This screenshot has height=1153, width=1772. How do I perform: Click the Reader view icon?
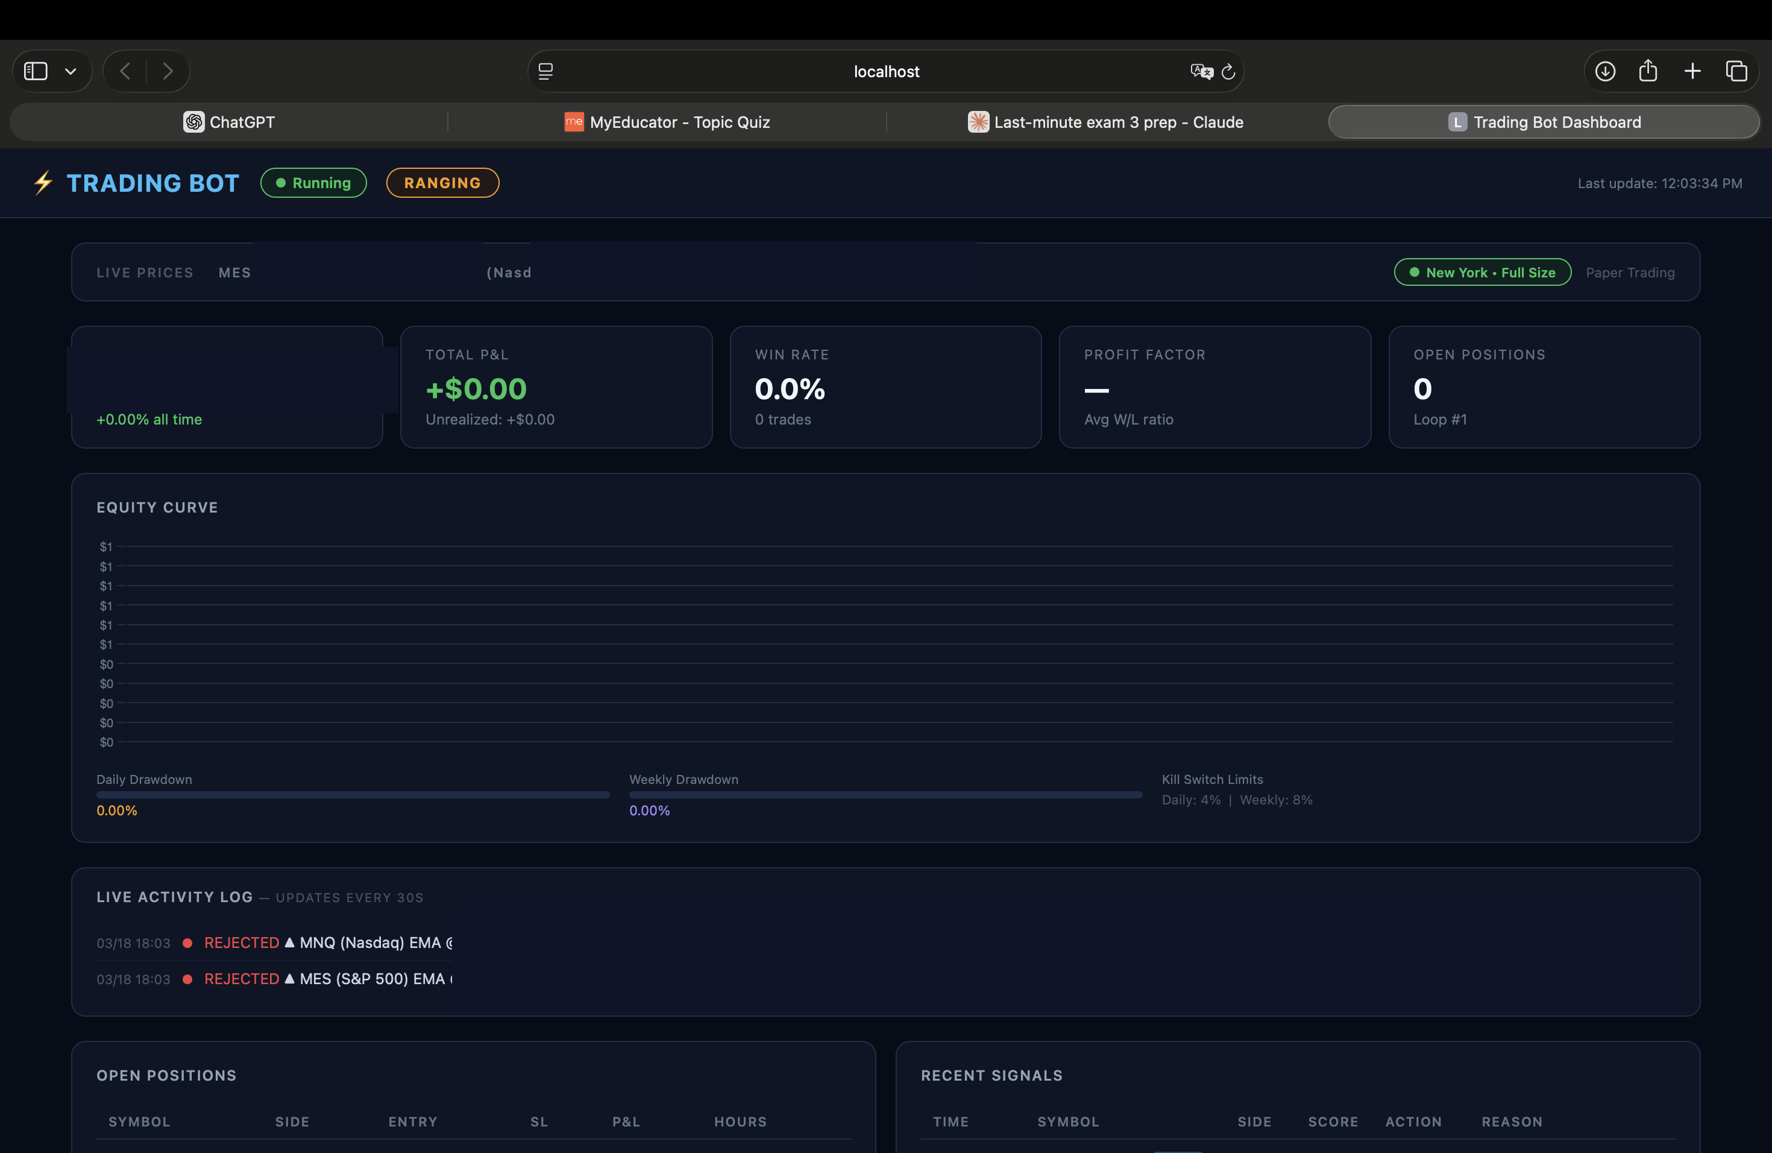pos(545,71)
